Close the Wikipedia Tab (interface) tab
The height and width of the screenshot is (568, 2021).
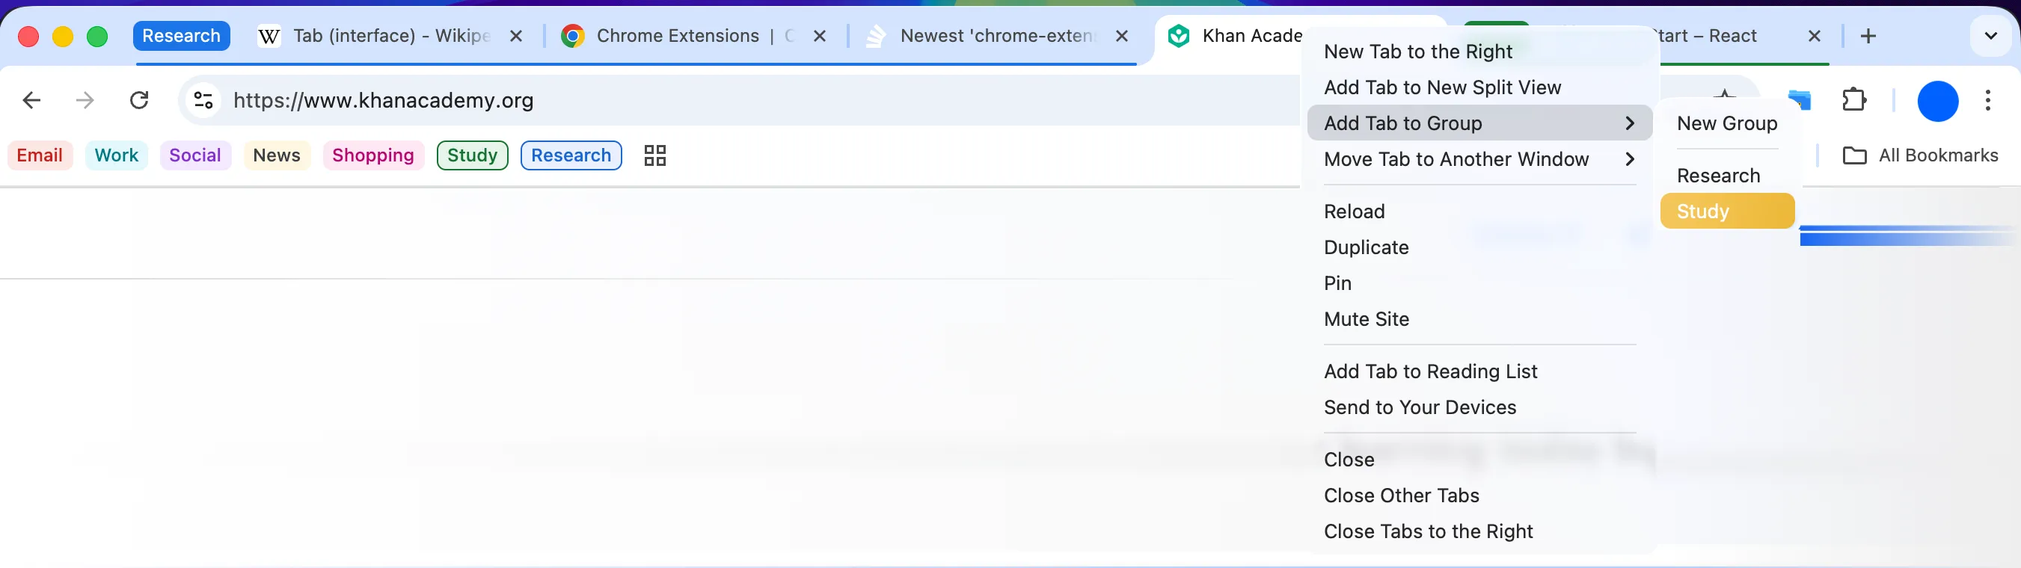coord(515,36)
